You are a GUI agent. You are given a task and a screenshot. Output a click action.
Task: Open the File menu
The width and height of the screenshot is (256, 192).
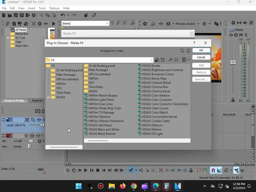coord(4,8)
